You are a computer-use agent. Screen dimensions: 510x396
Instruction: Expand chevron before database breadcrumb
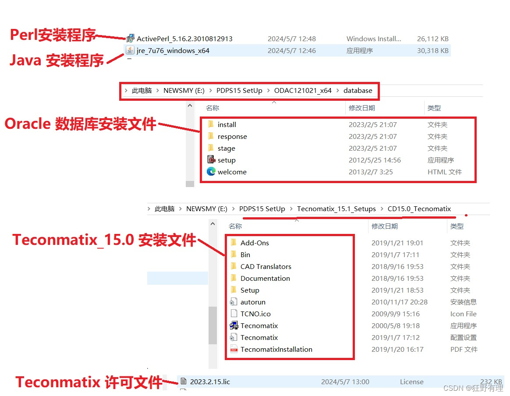(338, 90)
